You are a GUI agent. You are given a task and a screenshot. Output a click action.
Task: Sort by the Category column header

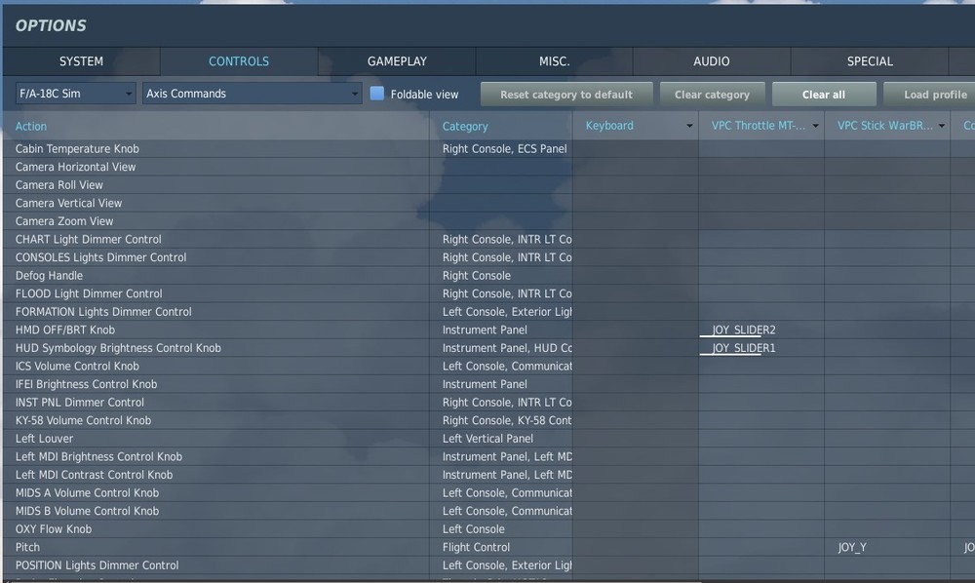465,126
